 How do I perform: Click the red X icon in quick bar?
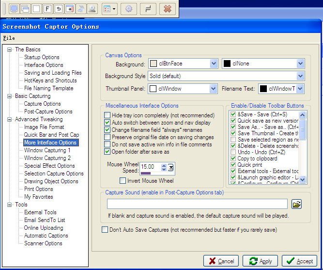(168, 9)
